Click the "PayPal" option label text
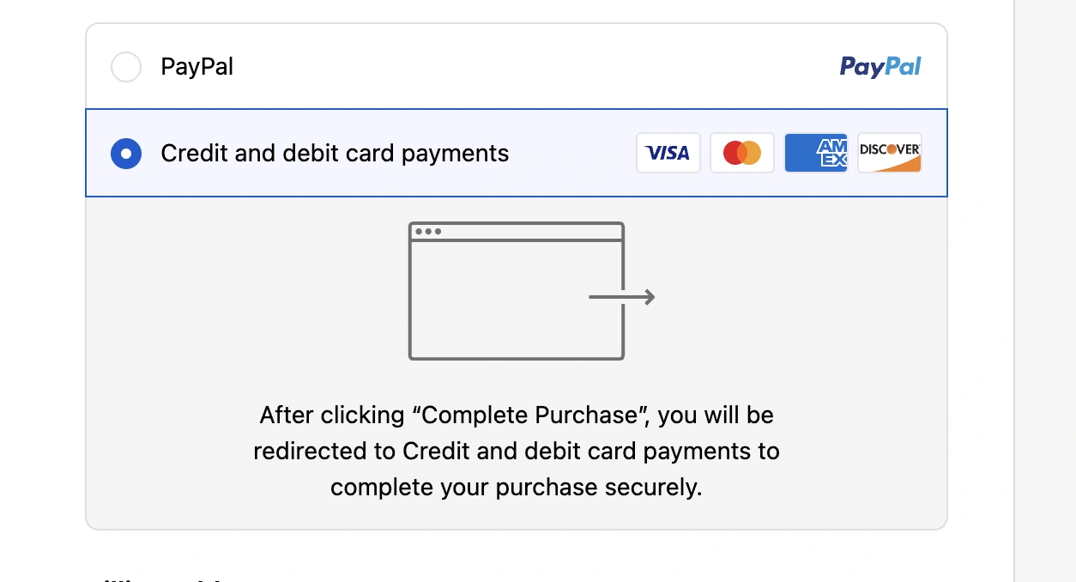The height and width of the screenshot is (582, 1076). tap(196, 67)
